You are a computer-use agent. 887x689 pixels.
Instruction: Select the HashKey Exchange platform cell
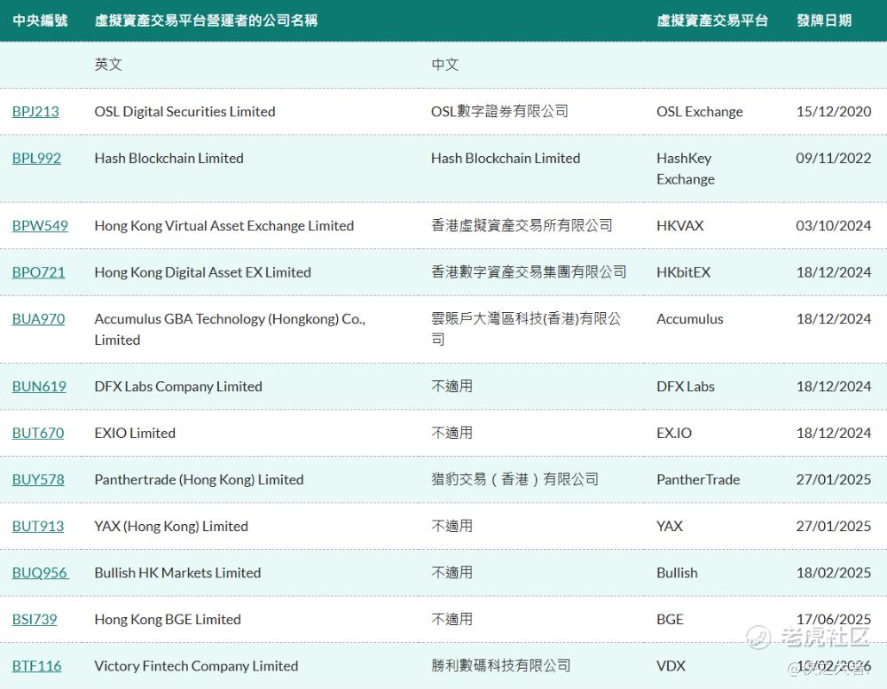click(686, 168)
